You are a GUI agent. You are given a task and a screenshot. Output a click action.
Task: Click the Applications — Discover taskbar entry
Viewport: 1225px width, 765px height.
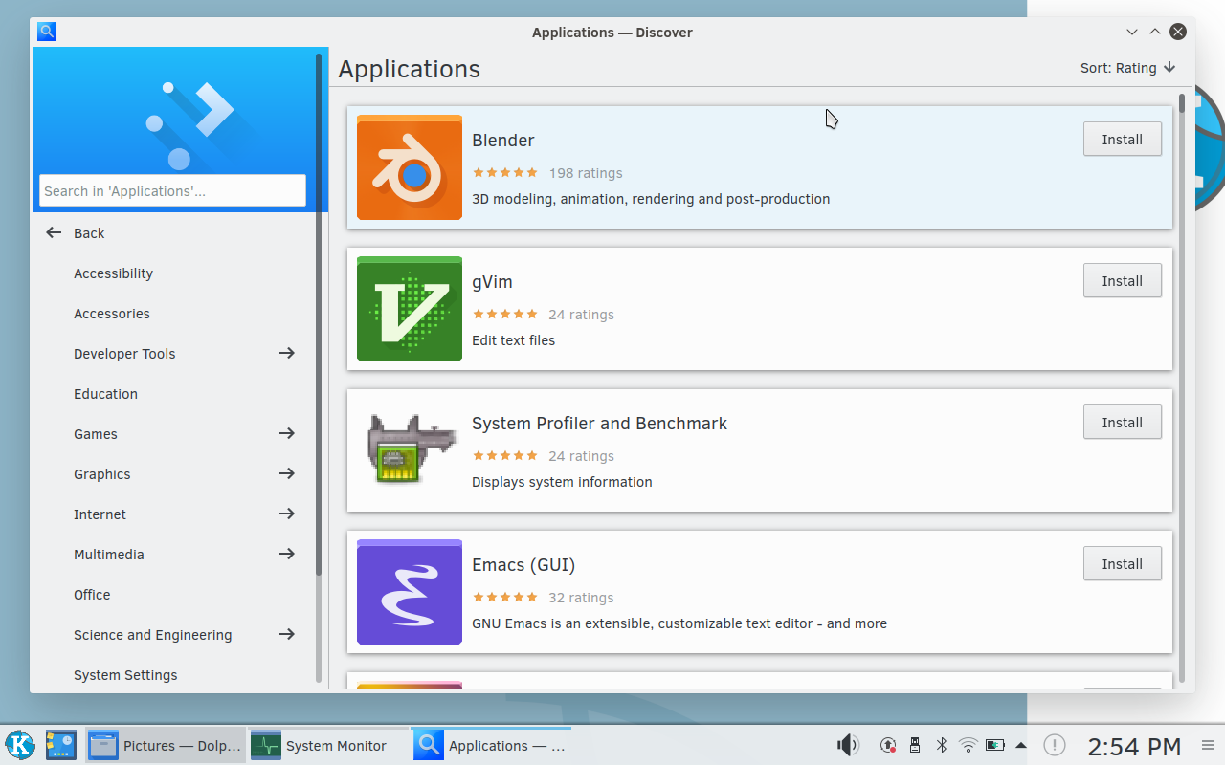click(491, 745)
